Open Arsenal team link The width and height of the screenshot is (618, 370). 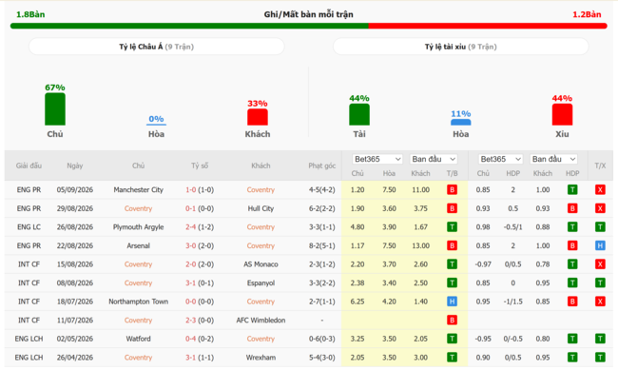tap(139, 245)
